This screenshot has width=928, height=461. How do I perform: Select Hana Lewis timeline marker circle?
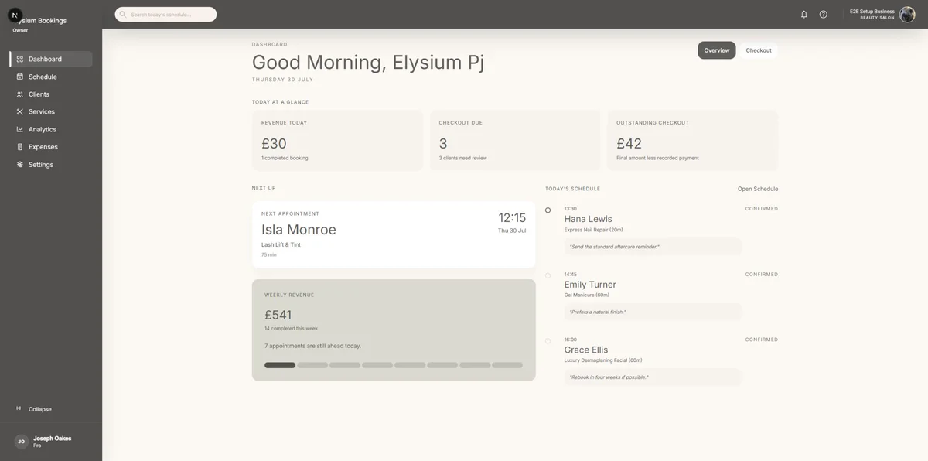click(x=548, y=210)
